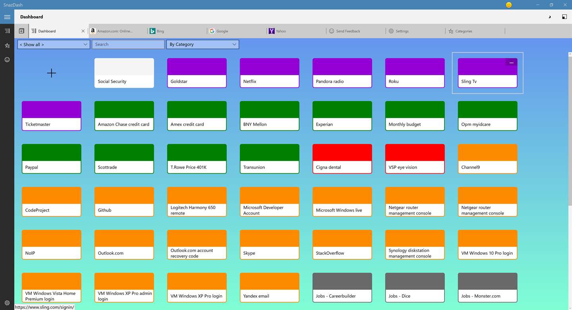572x310 pixels.
Task: Open the Paypal tile
Action: tap(52, 159)
